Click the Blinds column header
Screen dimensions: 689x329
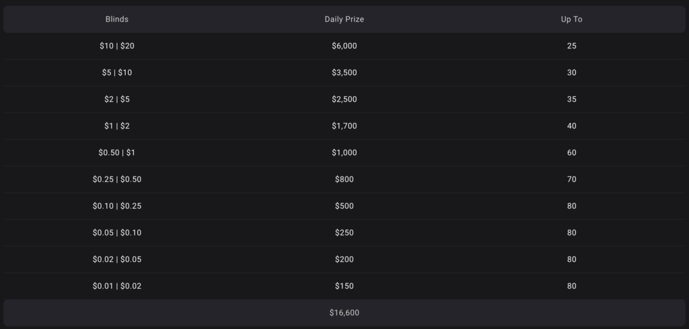click(x=117, y=19)
